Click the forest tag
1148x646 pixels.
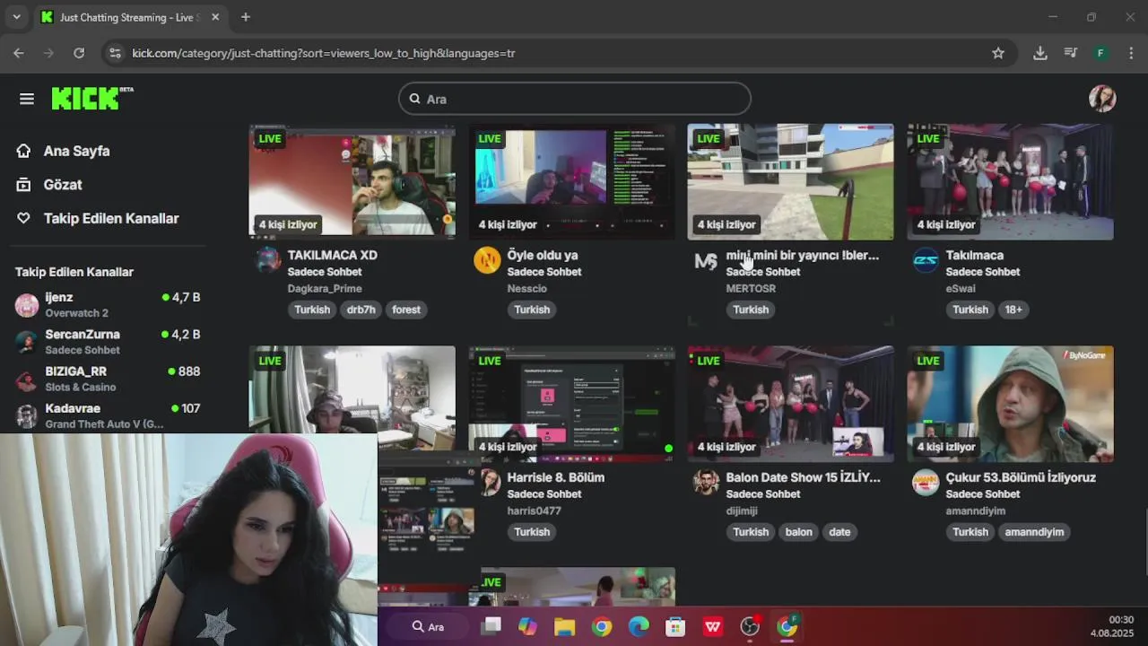coord(405,310)
